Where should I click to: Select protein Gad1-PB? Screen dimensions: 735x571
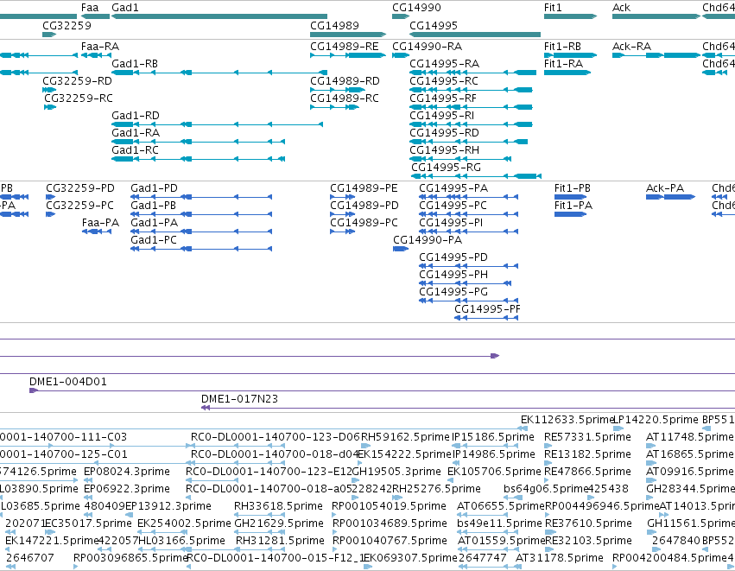[153, 206]
